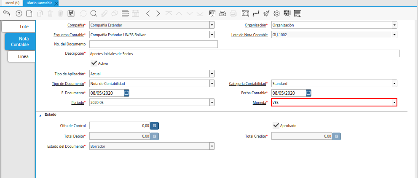
Task: Jump to first record icon
Action: click(169, 13)
